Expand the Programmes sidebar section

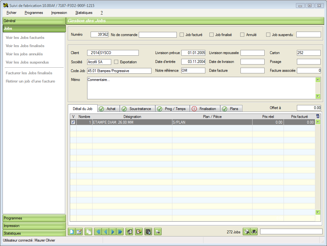coord(34,218)
